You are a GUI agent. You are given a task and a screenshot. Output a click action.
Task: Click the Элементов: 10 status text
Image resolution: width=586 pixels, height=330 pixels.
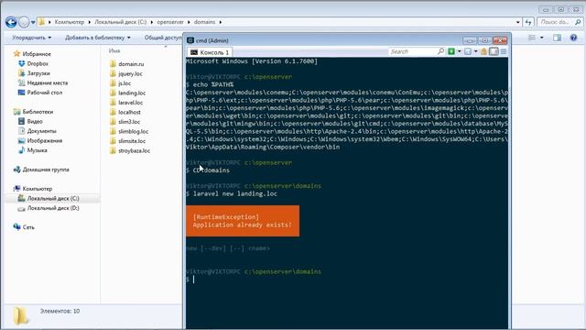click(60, 312)
